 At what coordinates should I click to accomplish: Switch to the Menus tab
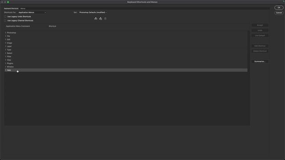tap(23, 8)
